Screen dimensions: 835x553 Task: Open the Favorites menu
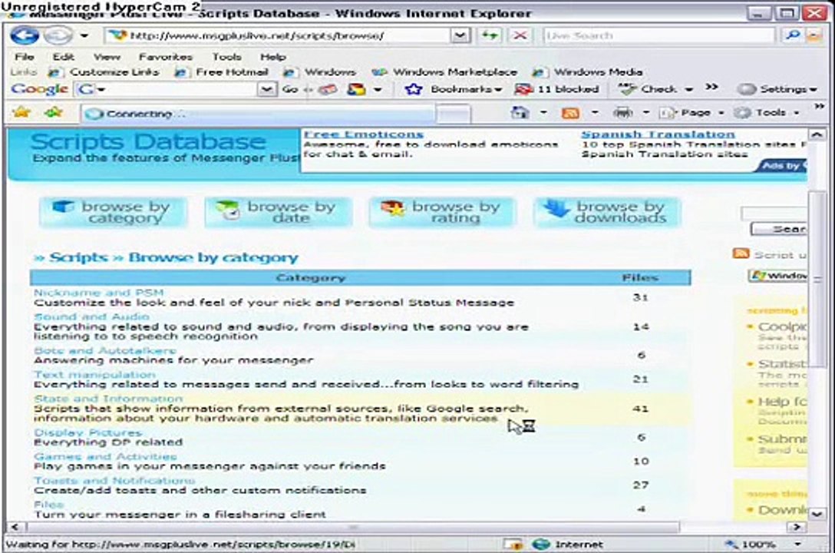pyautogui.click(x=166, y=57)
